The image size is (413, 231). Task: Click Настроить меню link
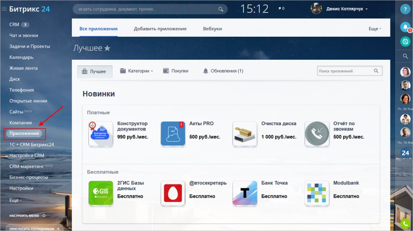24,215
